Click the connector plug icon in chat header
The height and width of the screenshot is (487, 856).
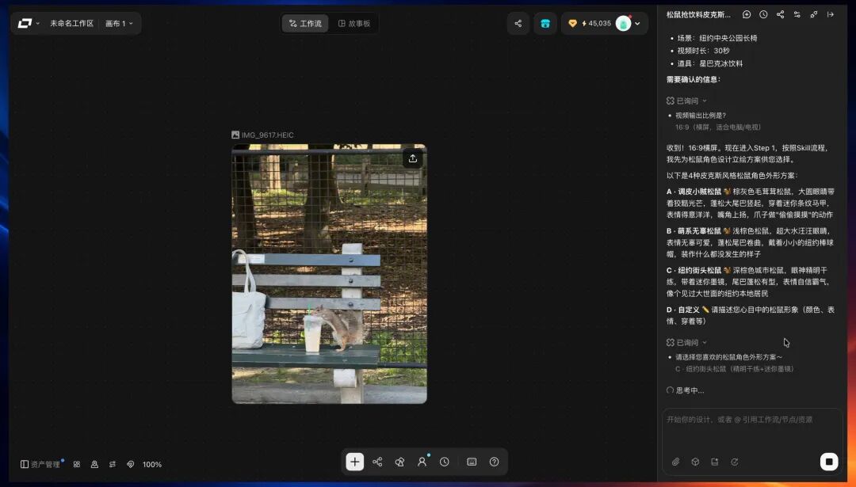point(814,15)
